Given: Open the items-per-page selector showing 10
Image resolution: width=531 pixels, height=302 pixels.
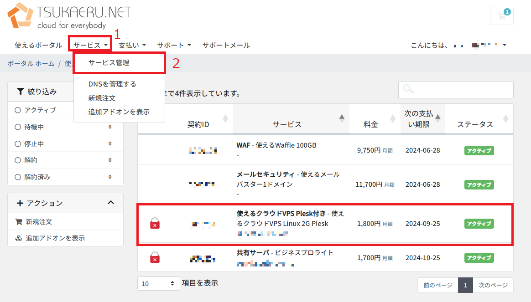Looking at the screenshot, I should [x=158, y=283].
